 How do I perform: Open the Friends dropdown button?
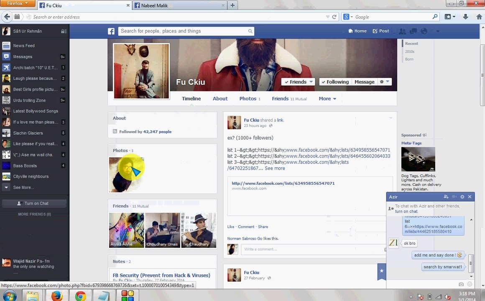click(298, 82)
